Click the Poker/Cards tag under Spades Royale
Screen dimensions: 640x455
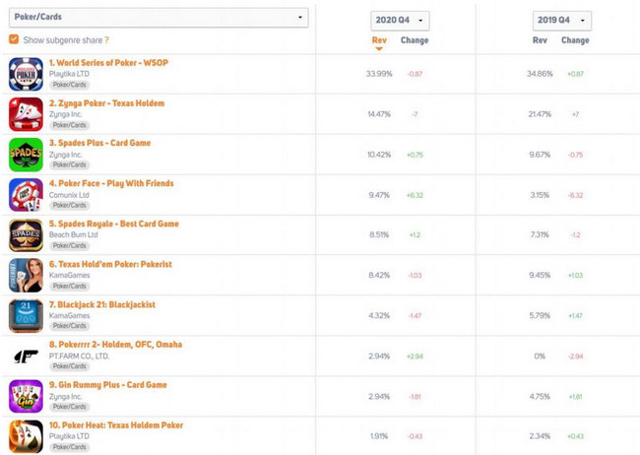(69, 245)
